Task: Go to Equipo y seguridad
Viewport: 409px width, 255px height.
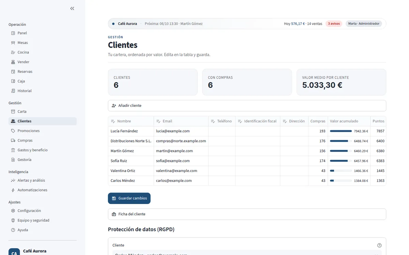Action: point(43,220)
